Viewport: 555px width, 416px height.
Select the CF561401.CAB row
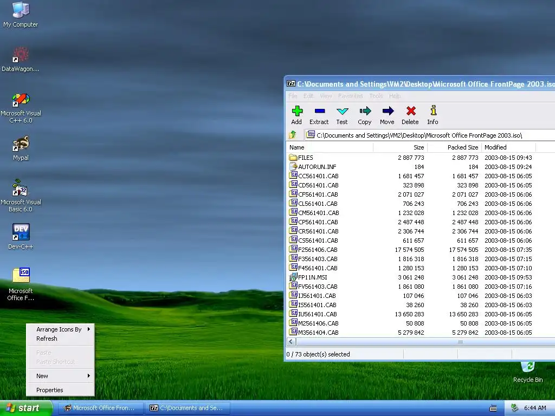coord(421,194)
